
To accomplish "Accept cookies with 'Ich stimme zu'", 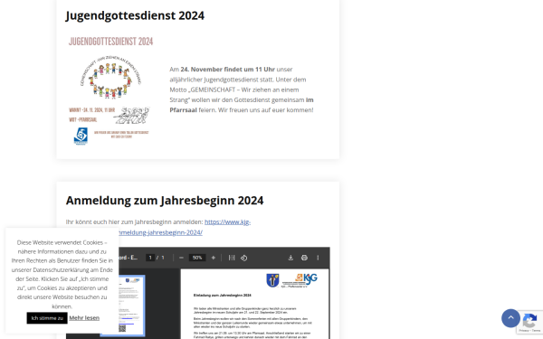I will (x=47, y=318).
